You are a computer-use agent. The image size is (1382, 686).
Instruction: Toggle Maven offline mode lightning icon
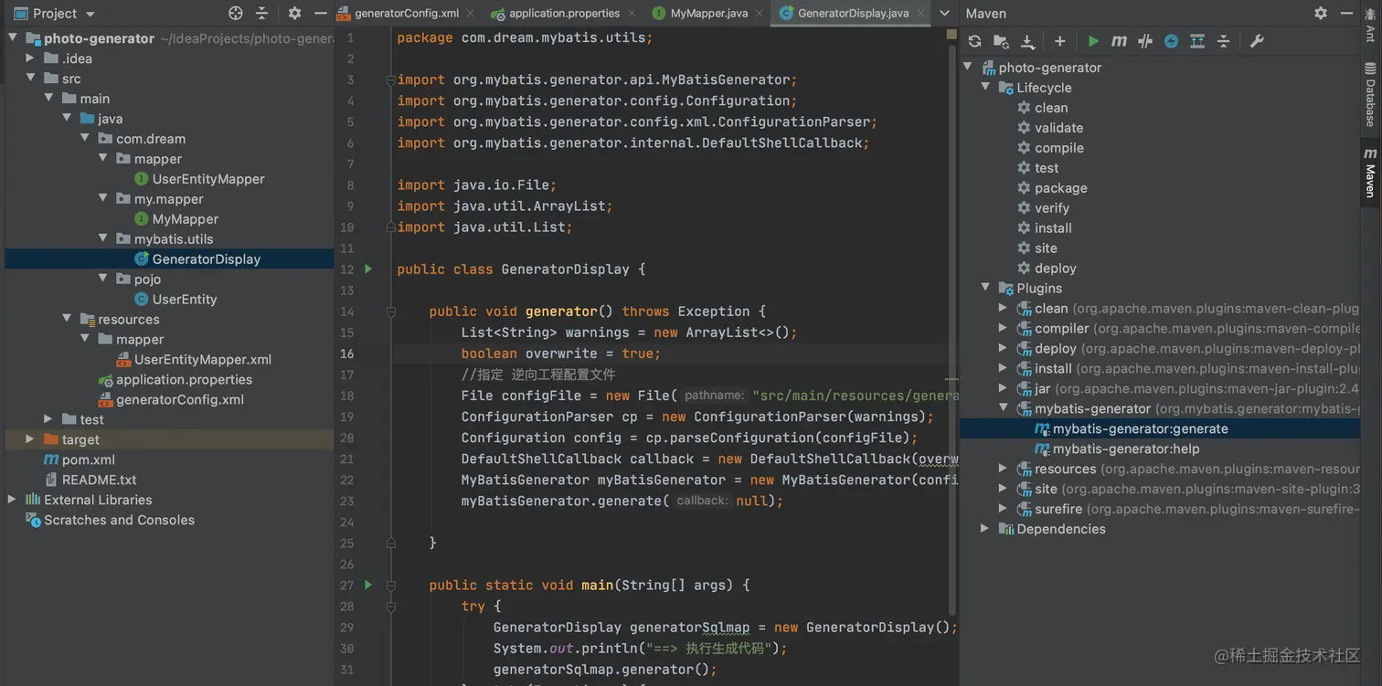pyautogui.click(x=1171, y=41)
